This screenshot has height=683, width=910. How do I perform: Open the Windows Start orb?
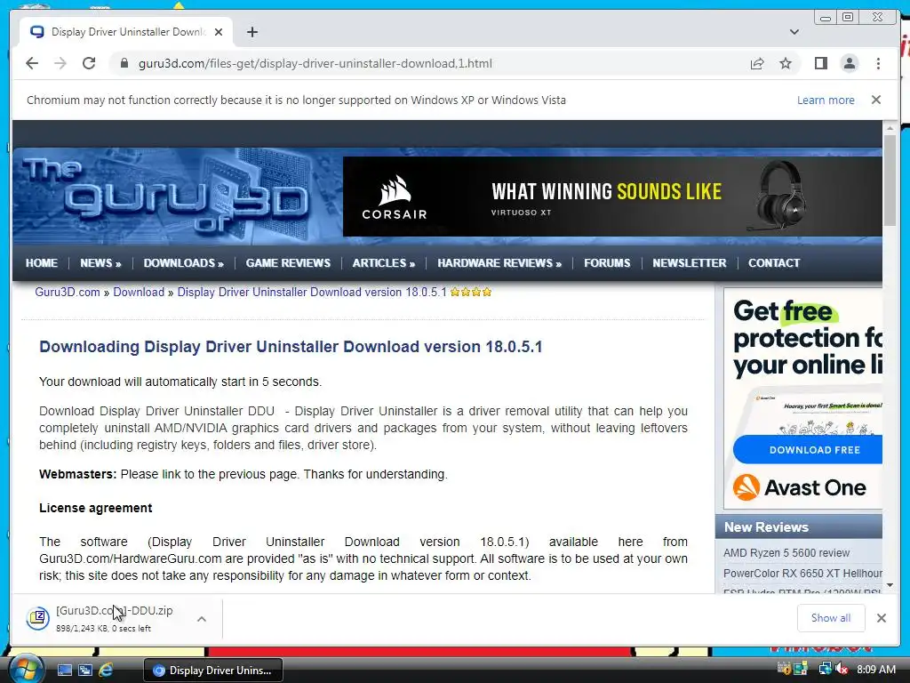(x=26, y=669)
